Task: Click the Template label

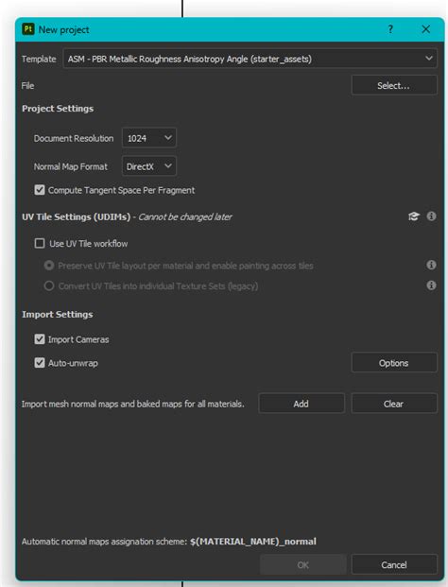Action: [39, 59]
